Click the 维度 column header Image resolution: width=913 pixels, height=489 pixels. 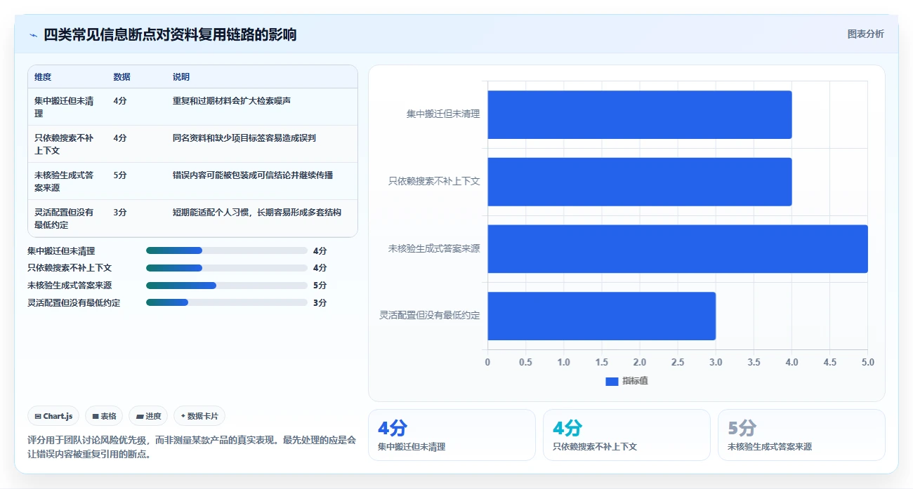coord(43,77)
